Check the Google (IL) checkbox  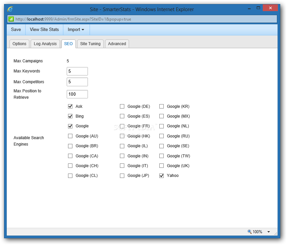tap(122, 146)
